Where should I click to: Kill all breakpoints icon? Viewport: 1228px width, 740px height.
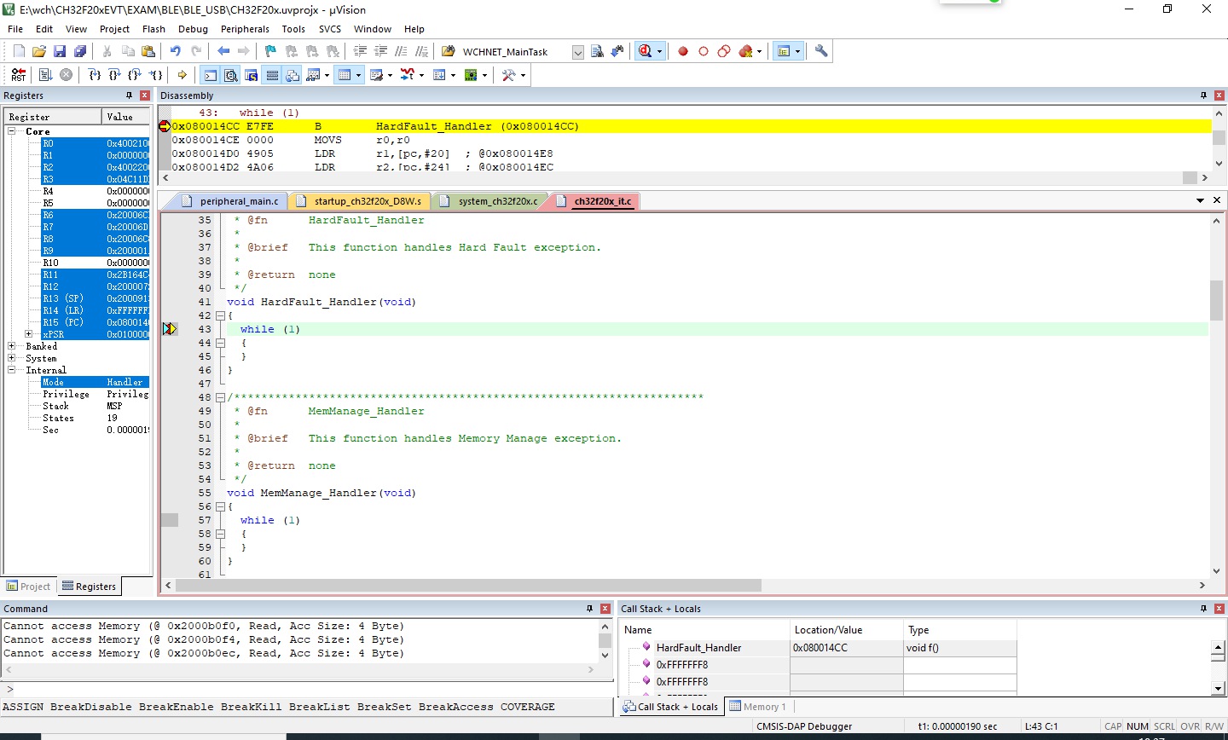(746, 51)
